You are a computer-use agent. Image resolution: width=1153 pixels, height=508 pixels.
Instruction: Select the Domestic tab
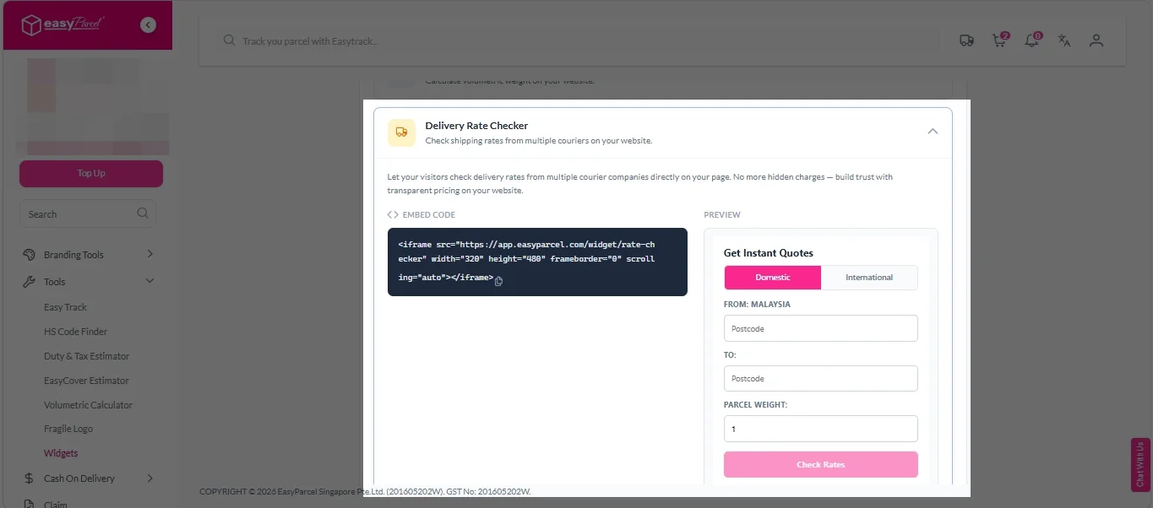(x=773, y=278)
